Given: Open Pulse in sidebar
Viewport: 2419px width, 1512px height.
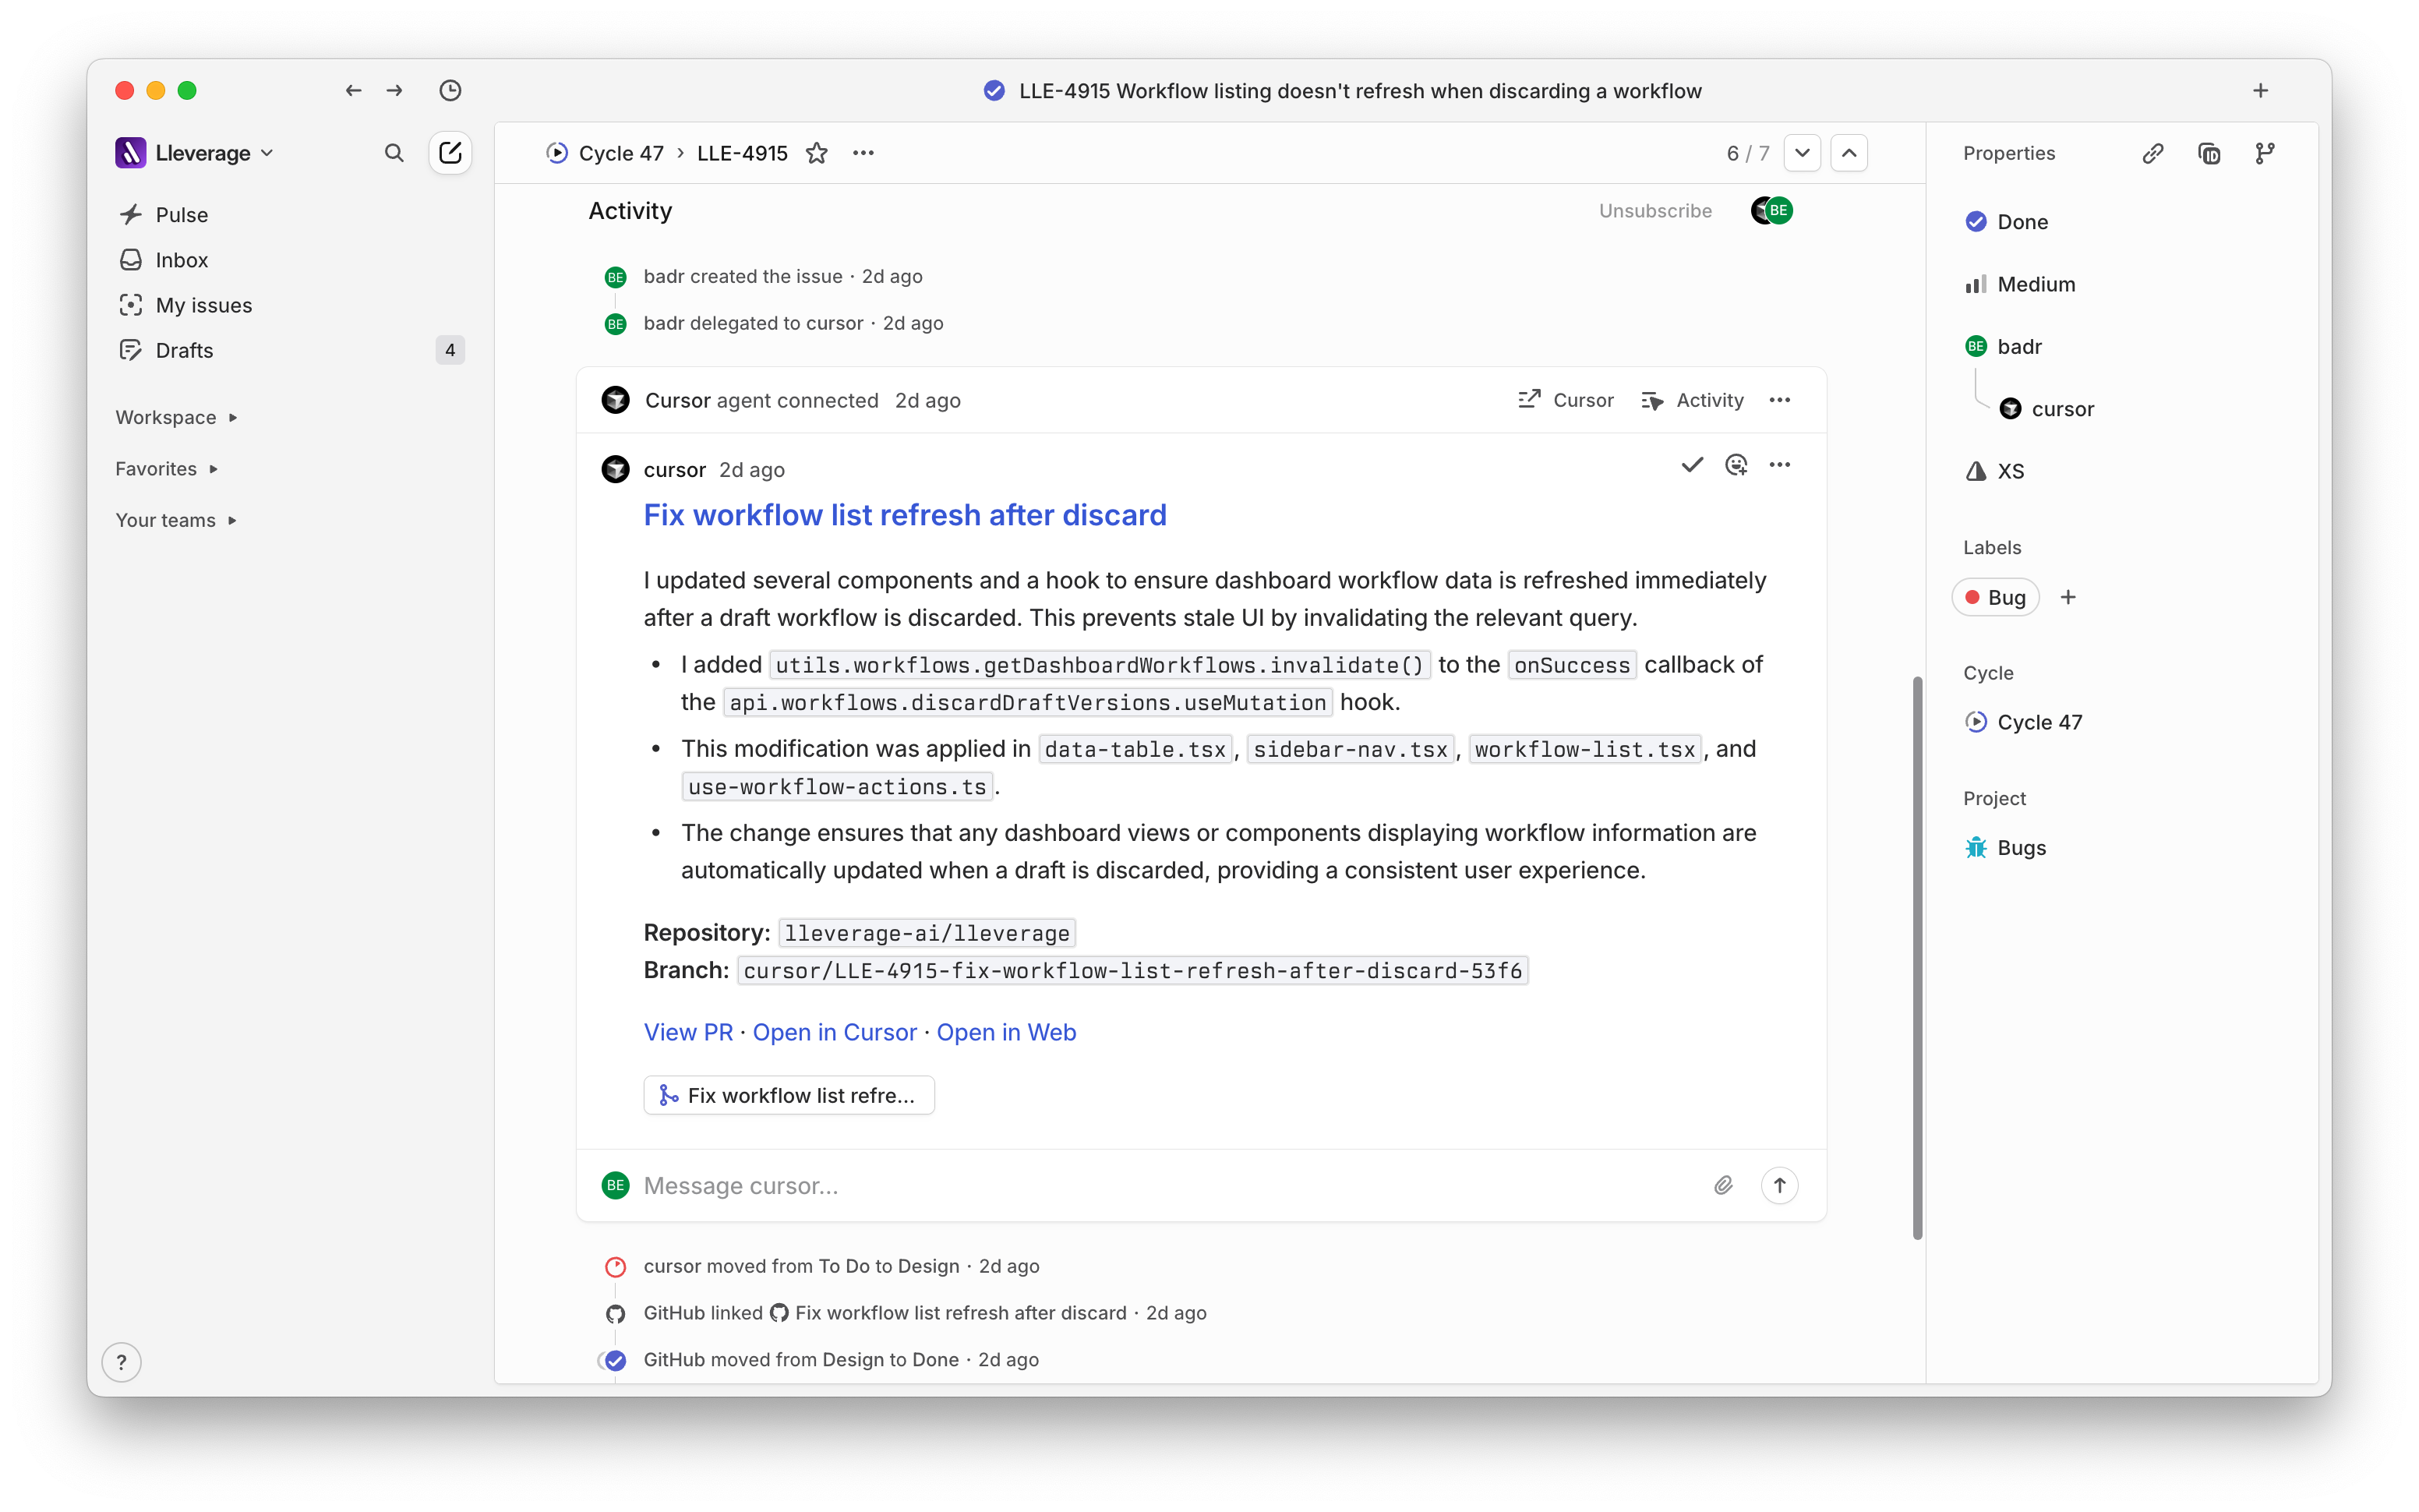Looking at the screenshot, I should click(x=290, y=215).
